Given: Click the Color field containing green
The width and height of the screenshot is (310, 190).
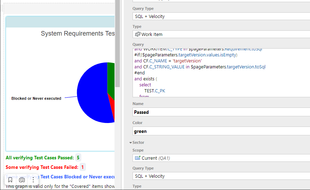Looking at the screenshot, I should [x=221, y=131].
